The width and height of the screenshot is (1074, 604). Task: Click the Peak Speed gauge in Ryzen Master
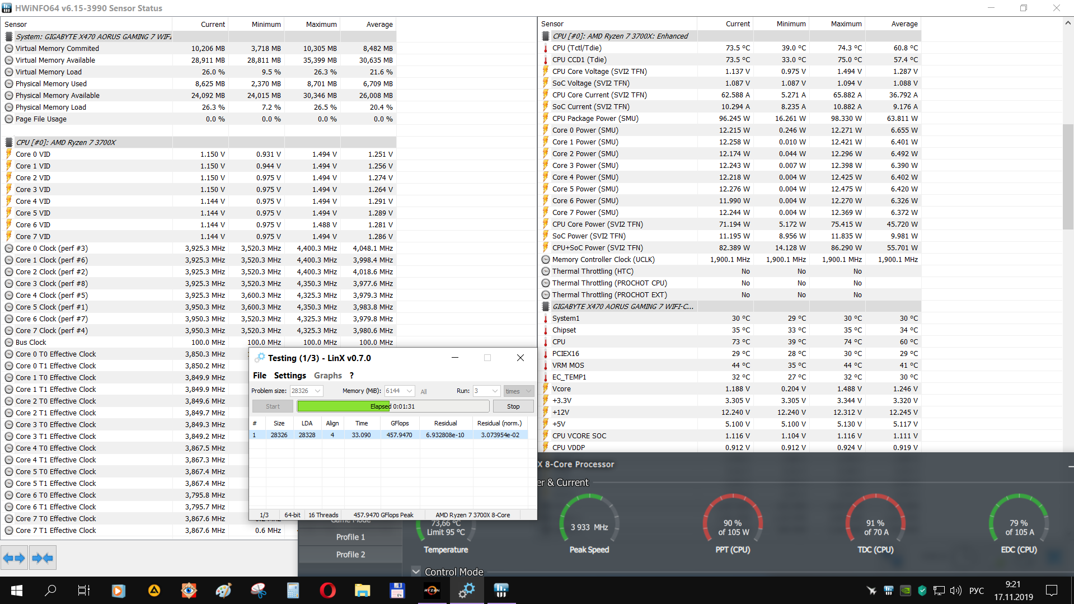point(589,525)
